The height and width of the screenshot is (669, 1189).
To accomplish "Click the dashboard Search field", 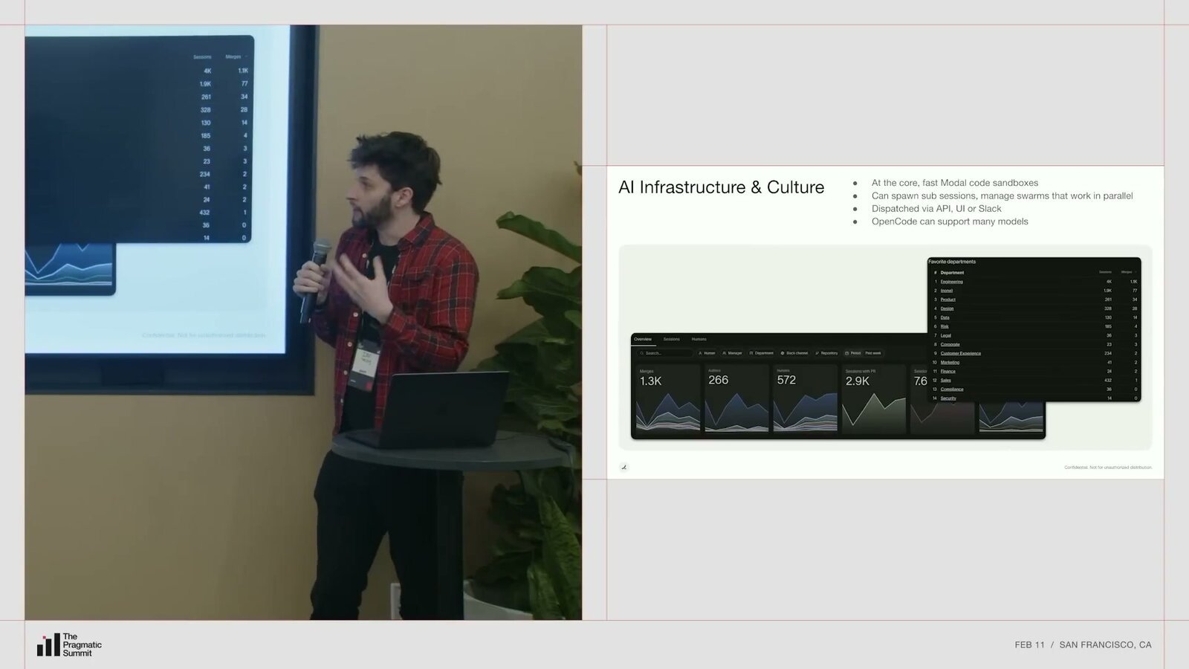I will pyautogui.click(x=665, y=353).
